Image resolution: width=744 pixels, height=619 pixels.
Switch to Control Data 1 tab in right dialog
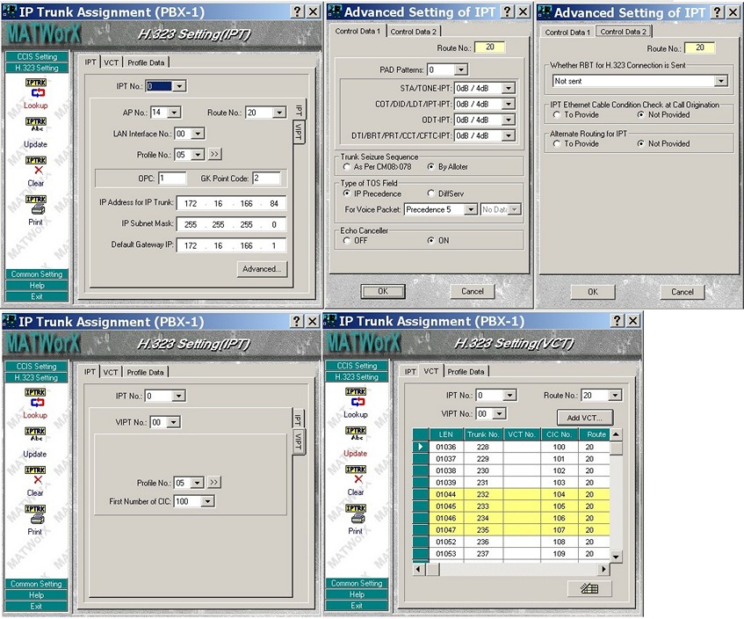point(567,33)
